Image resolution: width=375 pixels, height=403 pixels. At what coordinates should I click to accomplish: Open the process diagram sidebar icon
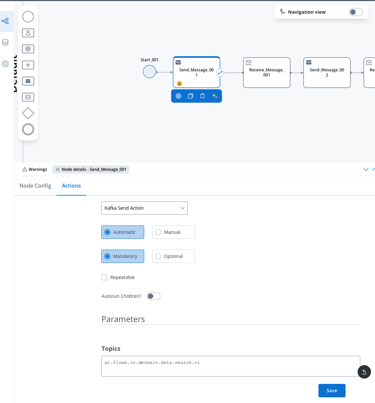[5, 21]
